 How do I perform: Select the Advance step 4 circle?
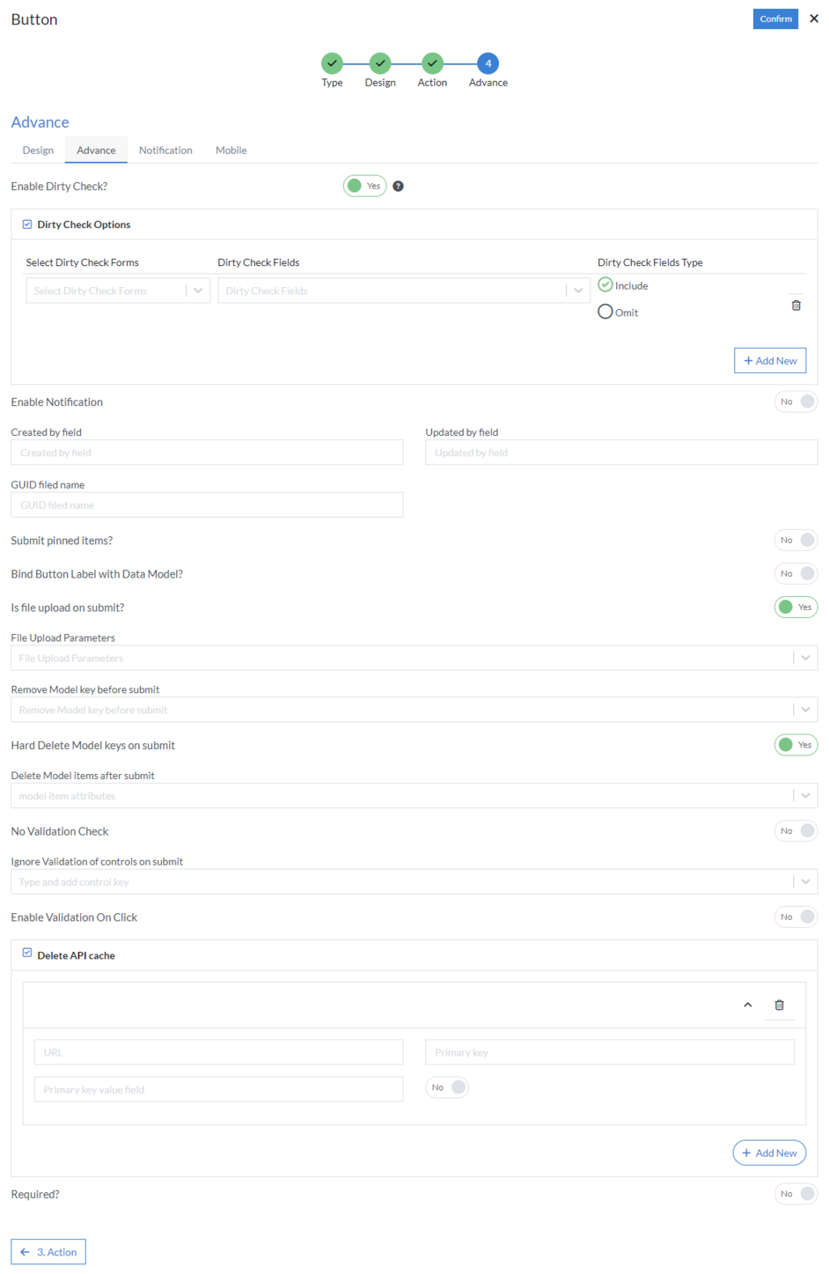(488, 63)
